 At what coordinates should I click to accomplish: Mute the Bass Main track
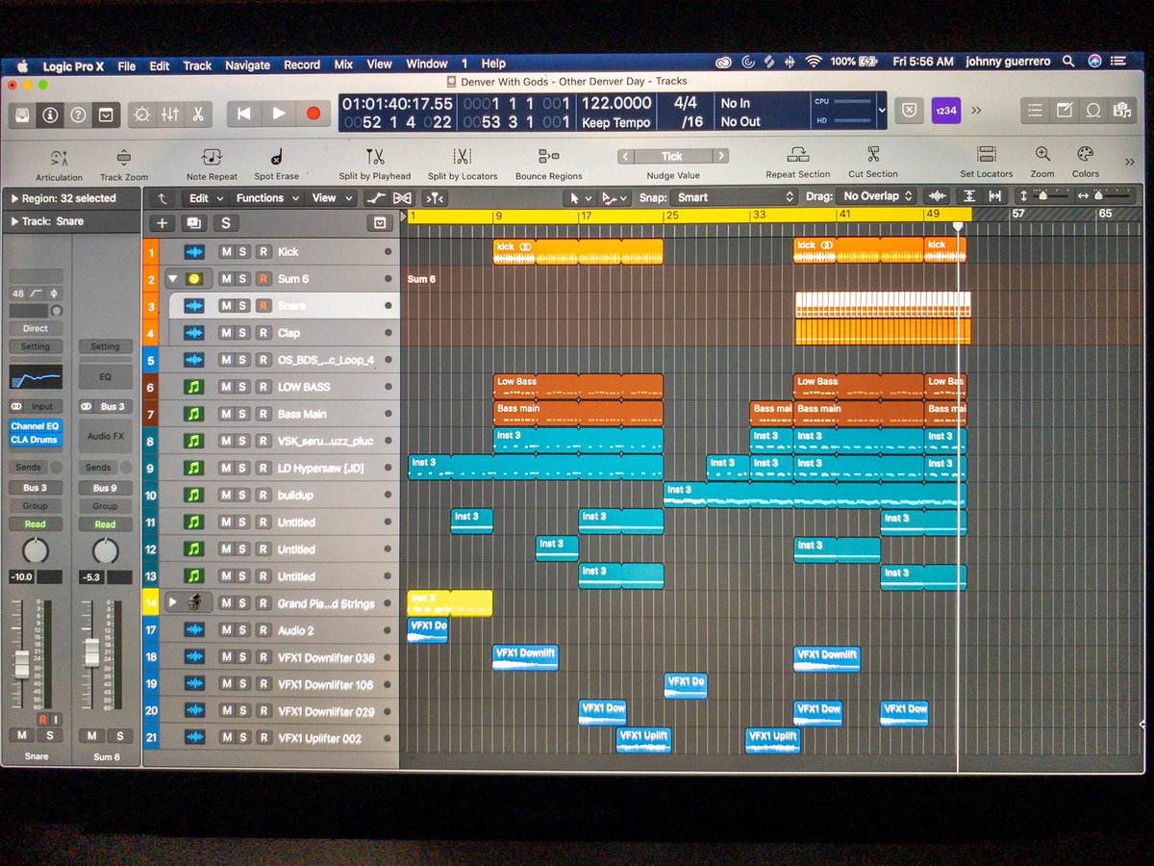[226, 413]
